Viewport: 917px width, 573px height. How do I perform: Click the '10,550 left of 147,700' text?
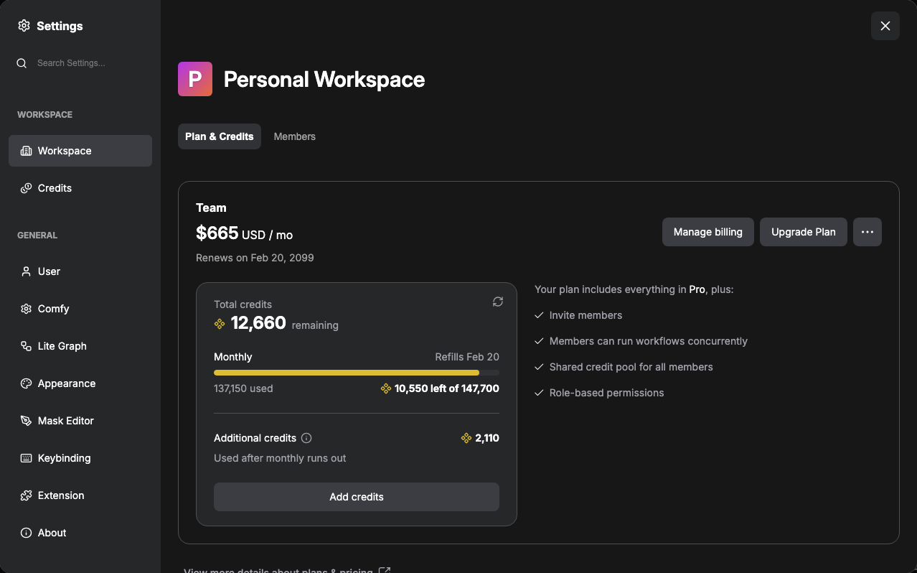447,388
